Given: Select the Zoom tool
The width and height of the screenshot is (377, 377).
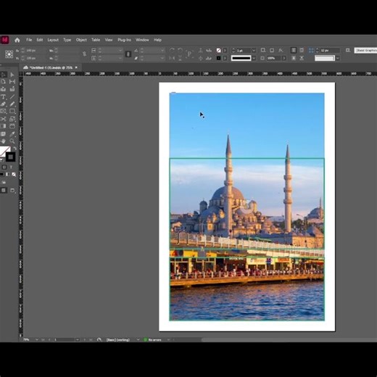Looking at the screenshot, I should [x=12, y=141].
